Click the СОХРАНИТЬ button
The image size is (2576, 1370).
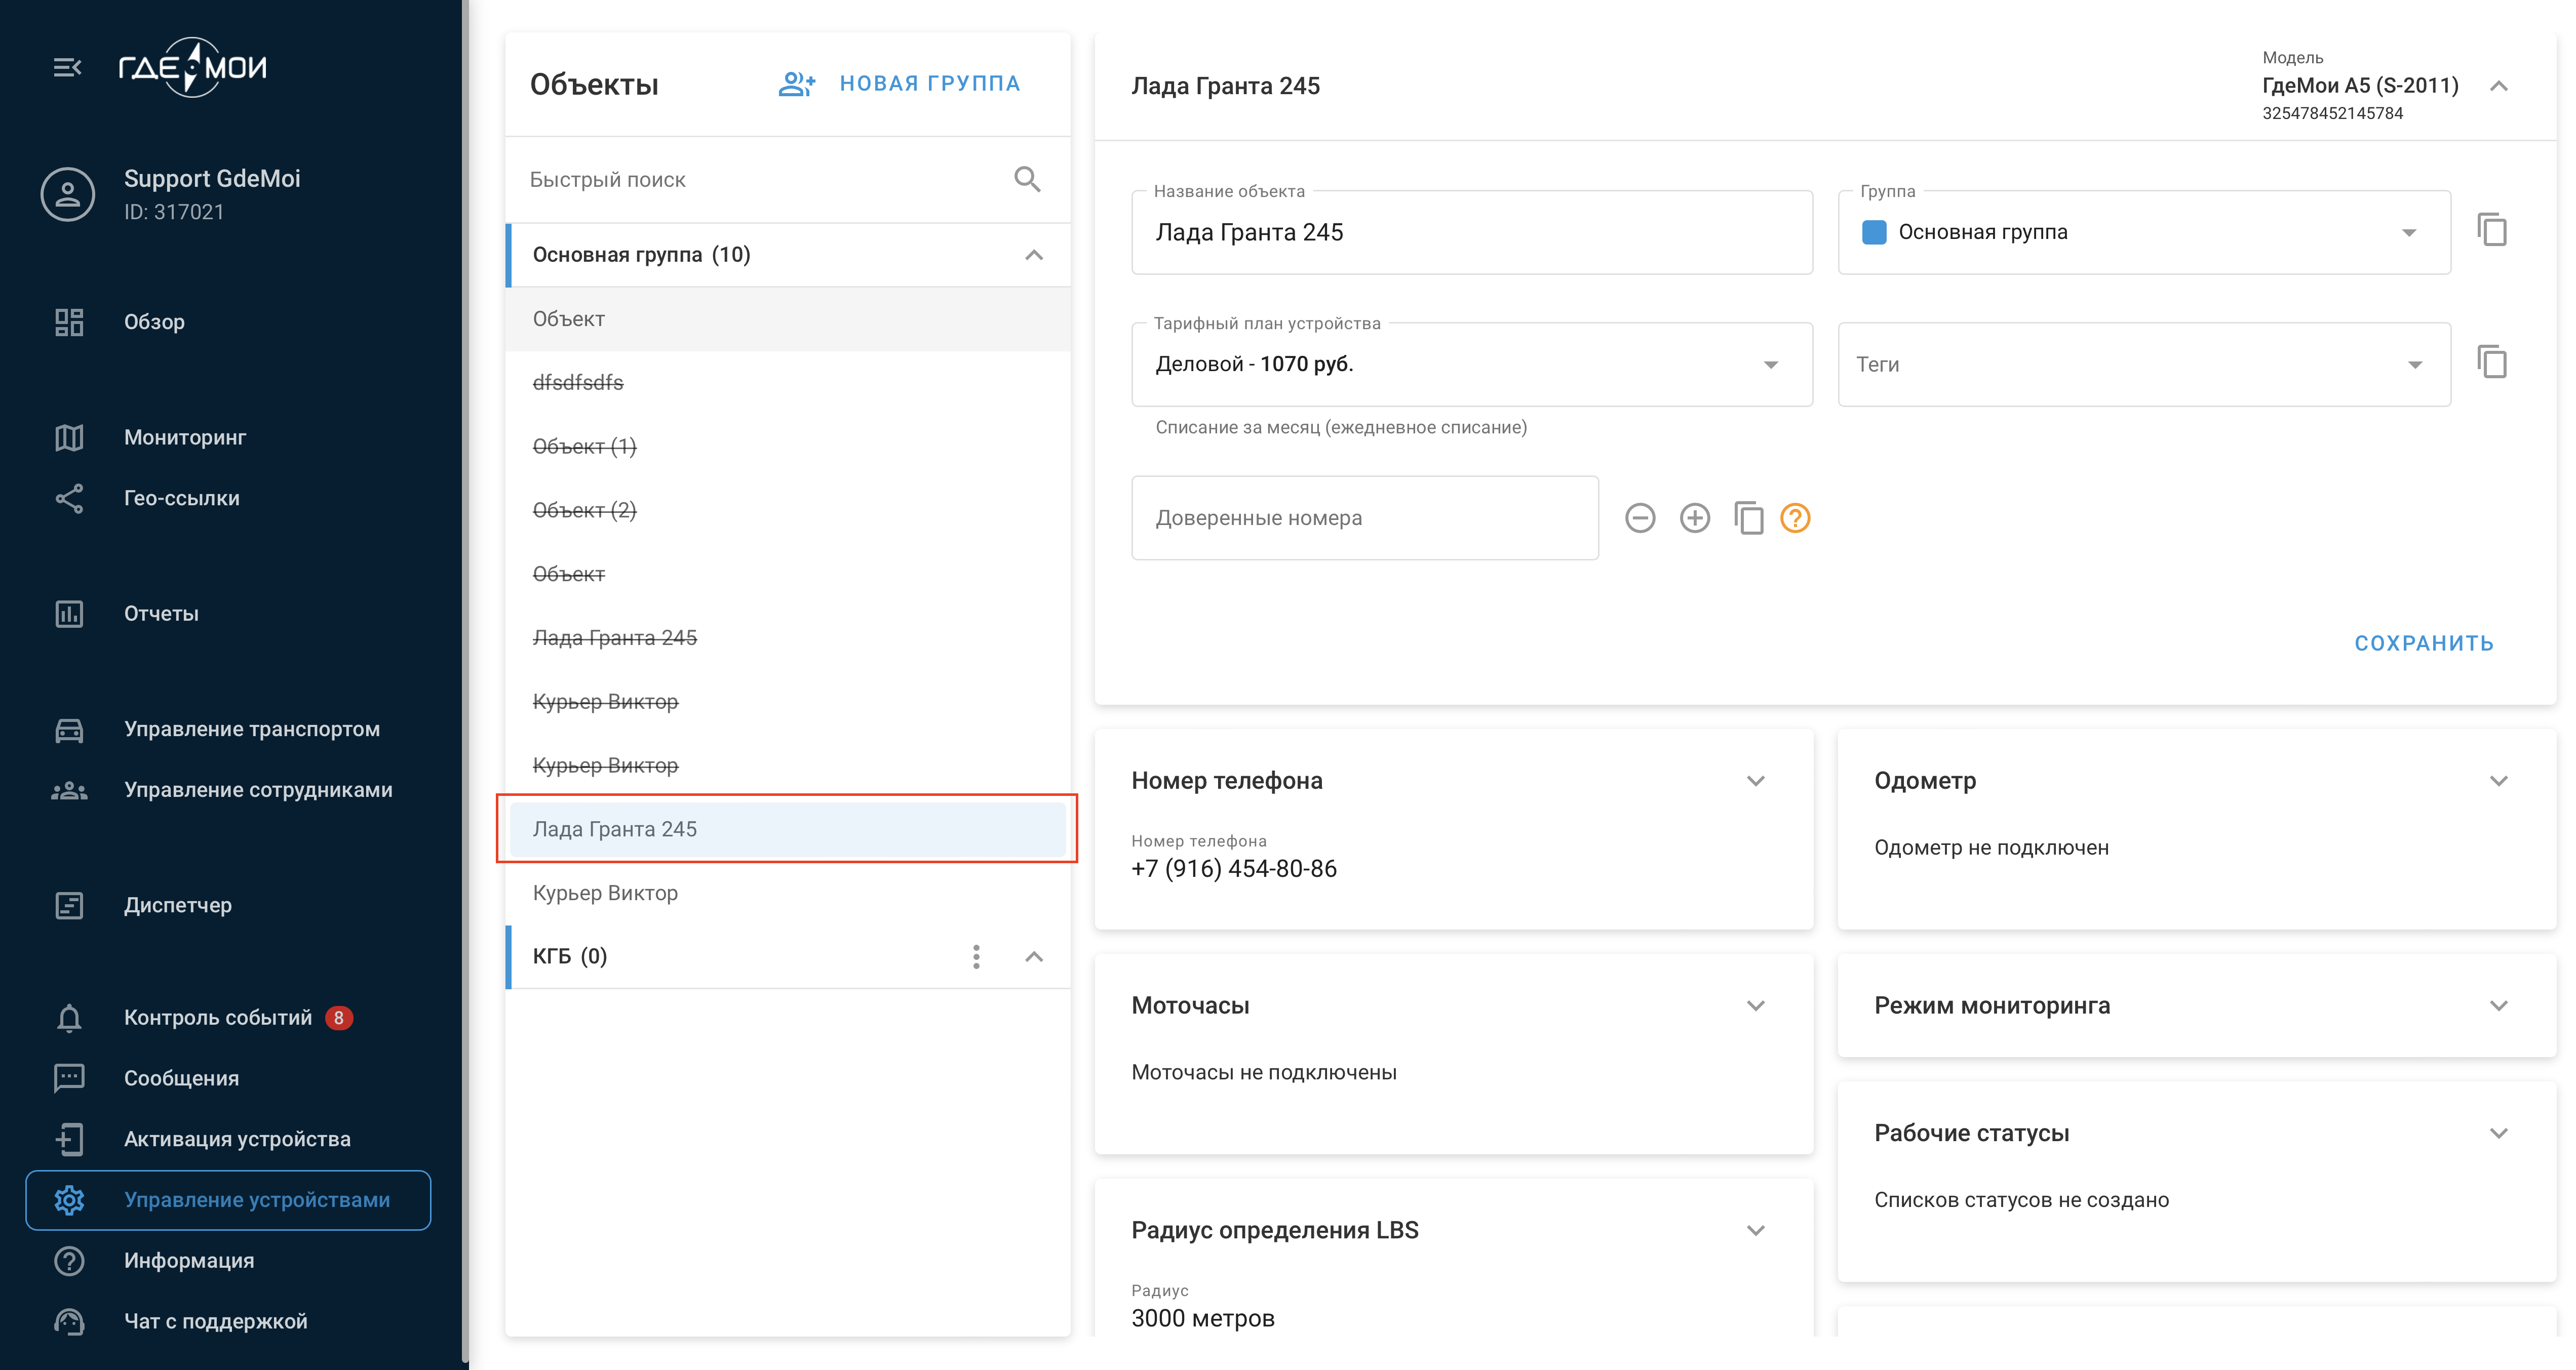click(x=2423, y=642)
